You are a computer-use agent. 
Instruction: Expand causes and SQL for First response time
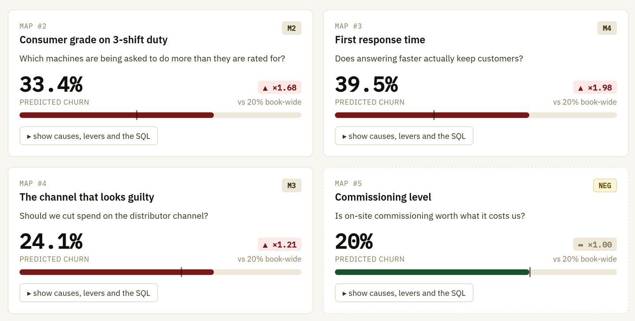pyautogui.click(x=404, y=136)
